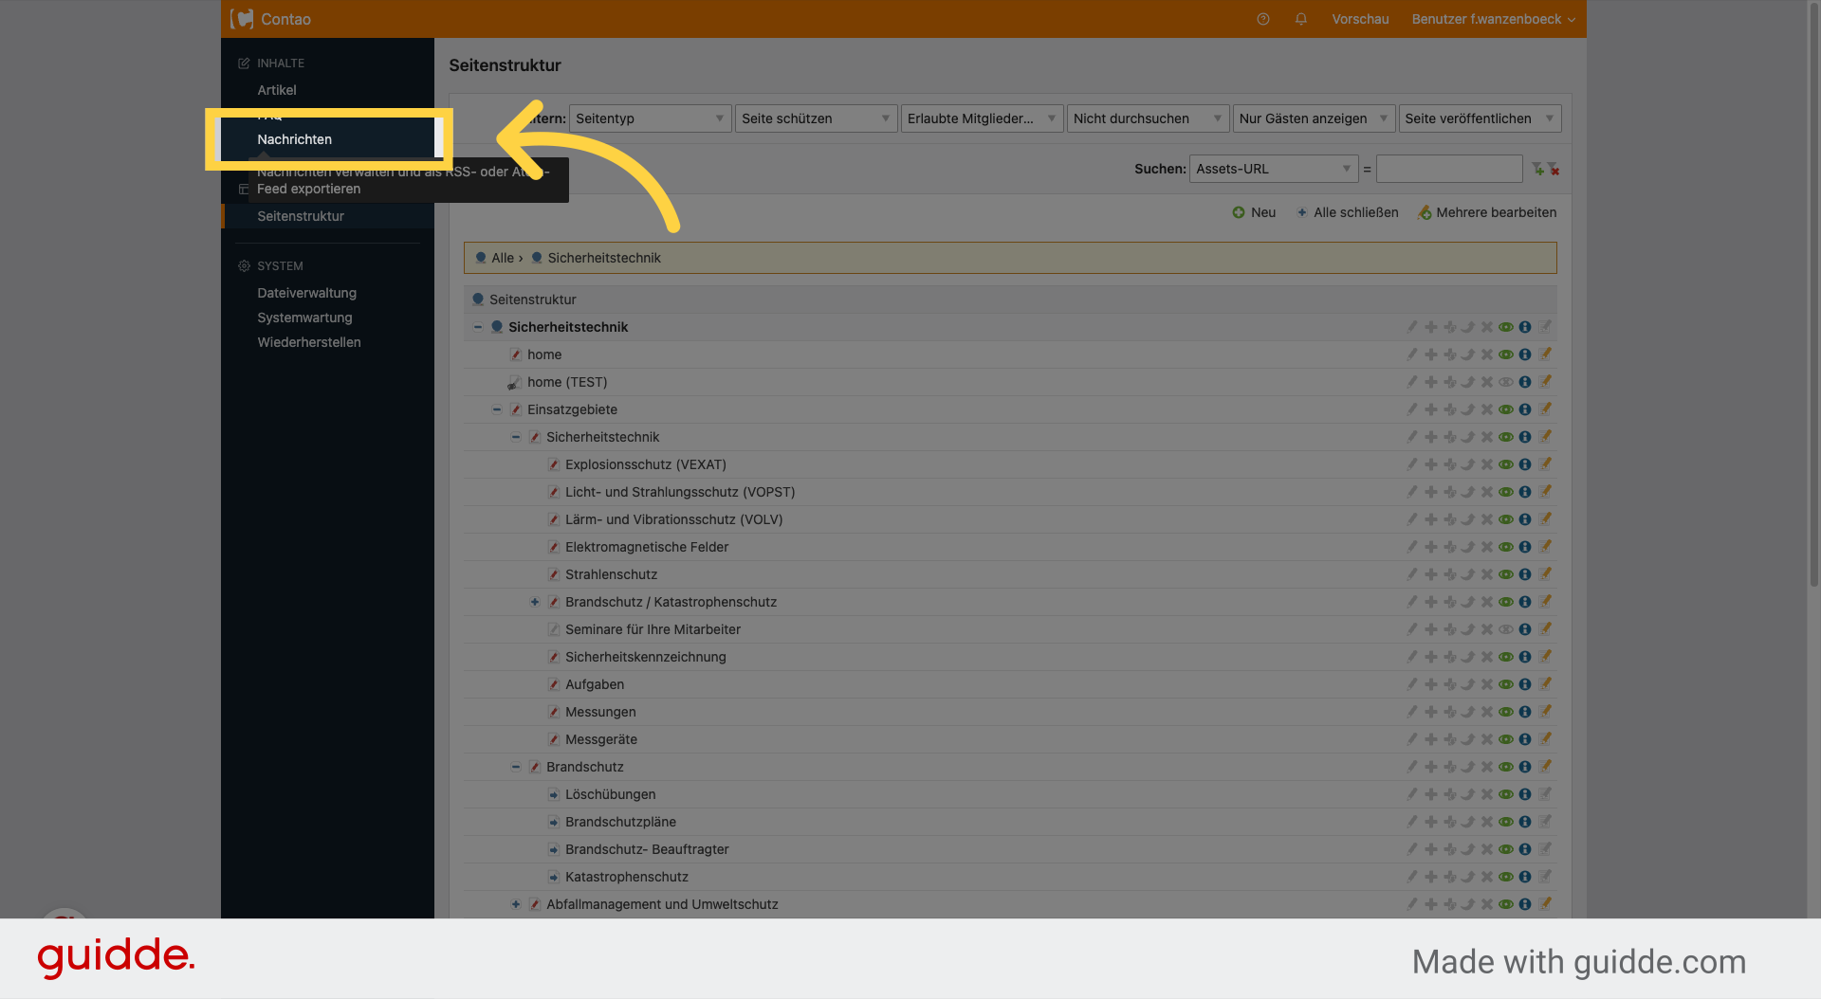Show info for the Aufgaben page
The width and height of the screenshot is (1821, 999).
(x=1525, y=684)
